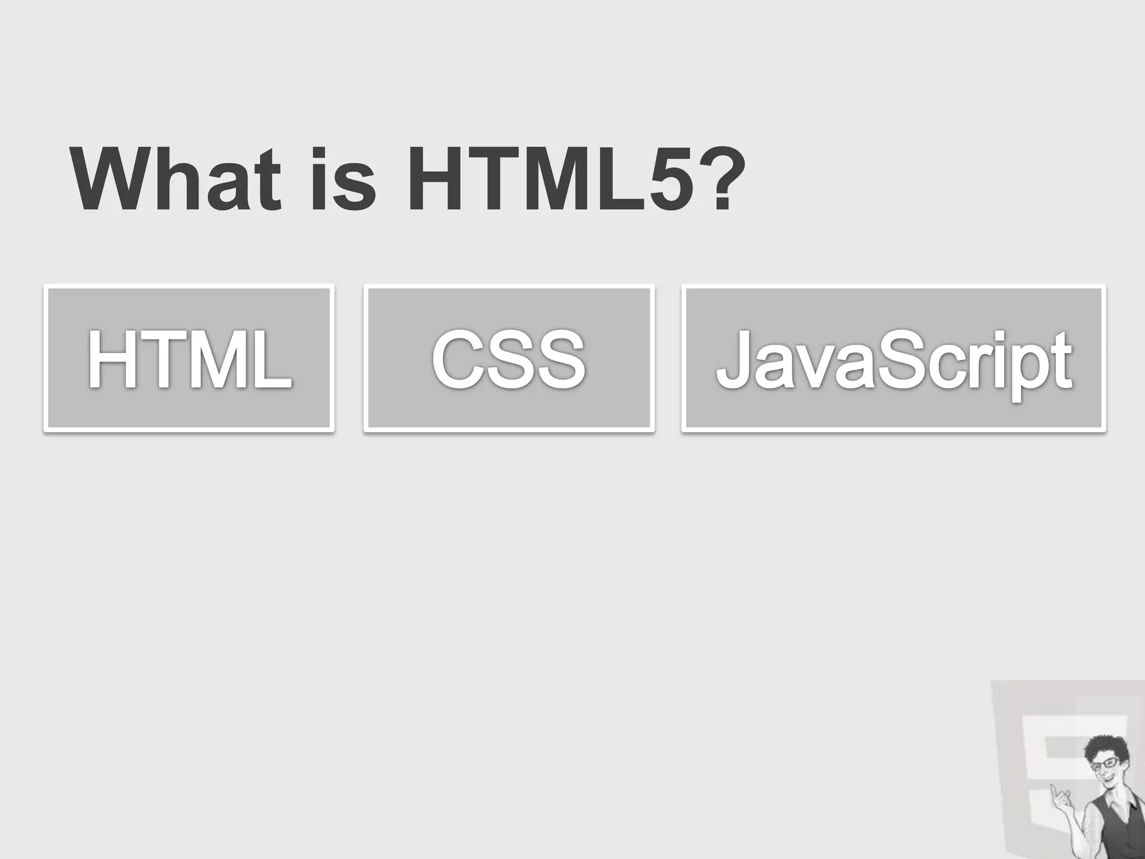Click the word "is" in the title
1145x859 pixels.
pyautogui.click(x=341, y=180)
